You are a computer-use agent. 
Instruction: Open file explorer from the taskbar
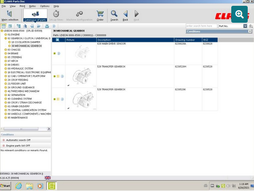coord(30,186)
